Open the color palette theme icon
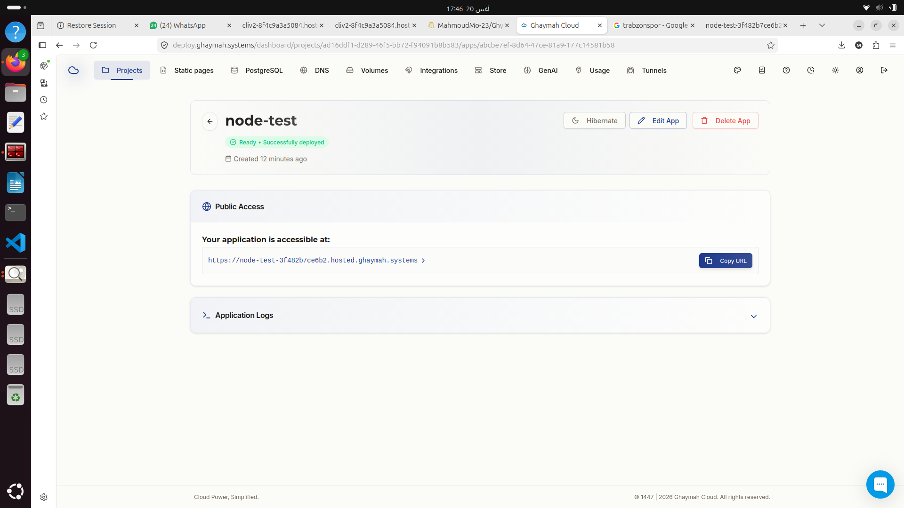 pyautogui.click(x=737, y=71)
